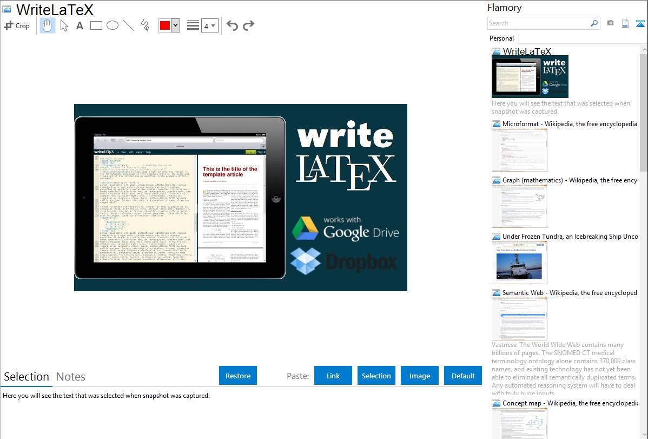Click the search magnifier icon
648x439 pixels.
(594, 23)
